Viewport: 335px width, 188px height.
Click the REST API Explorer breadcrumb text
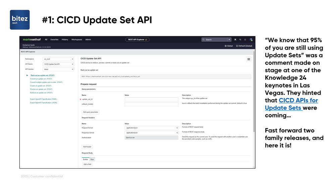28,52
